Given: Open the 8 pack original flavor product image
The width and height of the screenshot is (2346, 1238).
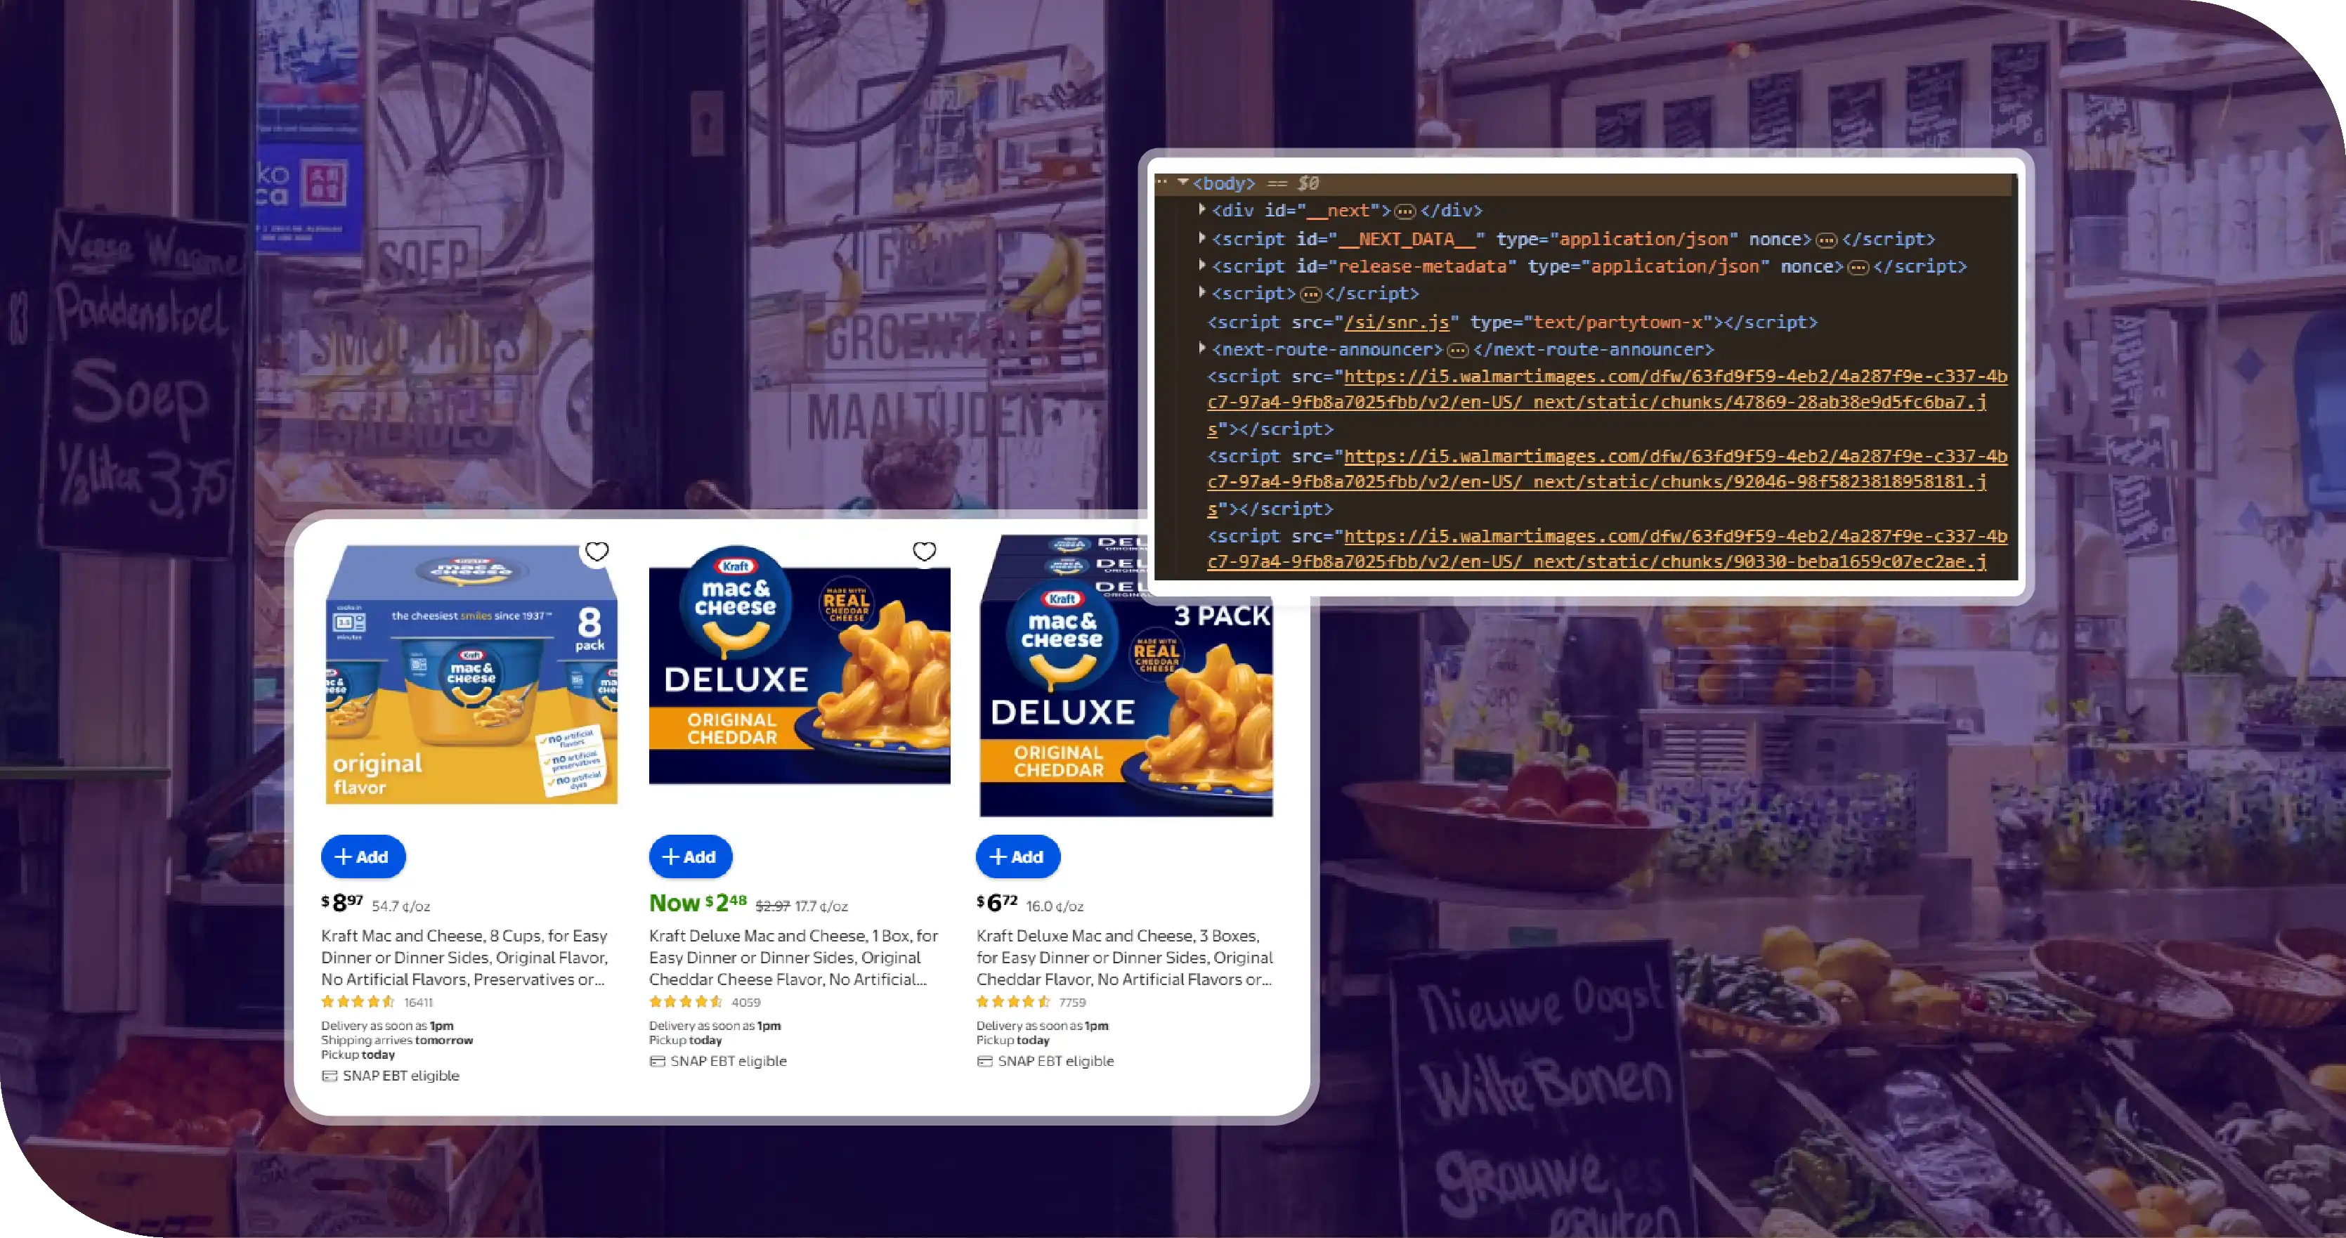Looking at the screenshot, I should pyautogui.click(x=471, y=674).
